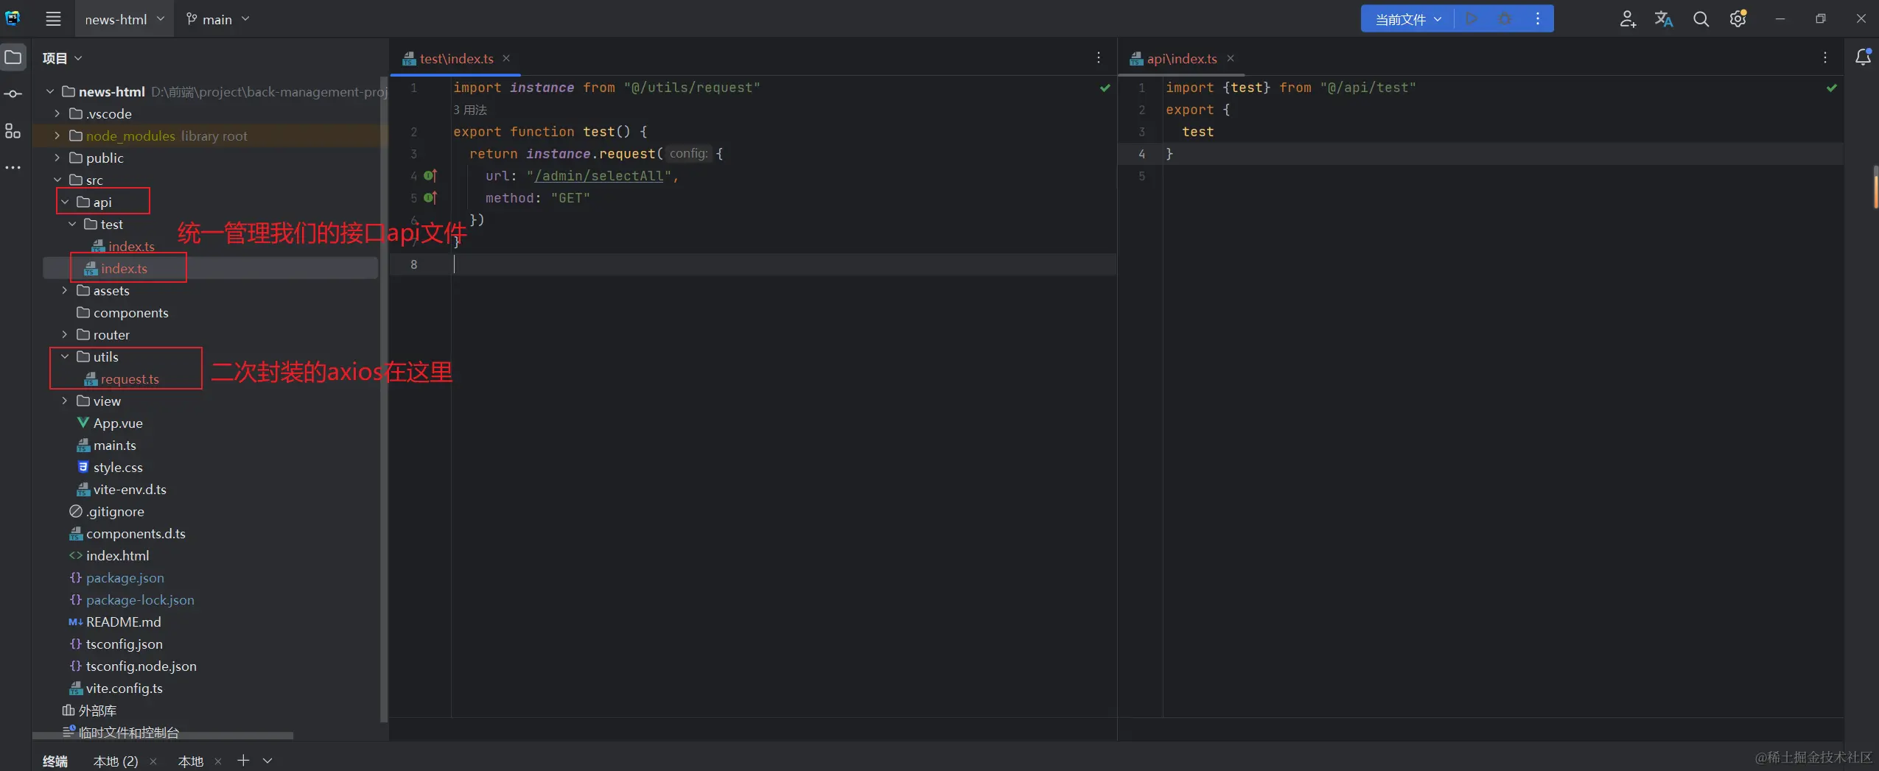
Task: Toggle the gutter marker beside url line
Action: coord(430,176)
